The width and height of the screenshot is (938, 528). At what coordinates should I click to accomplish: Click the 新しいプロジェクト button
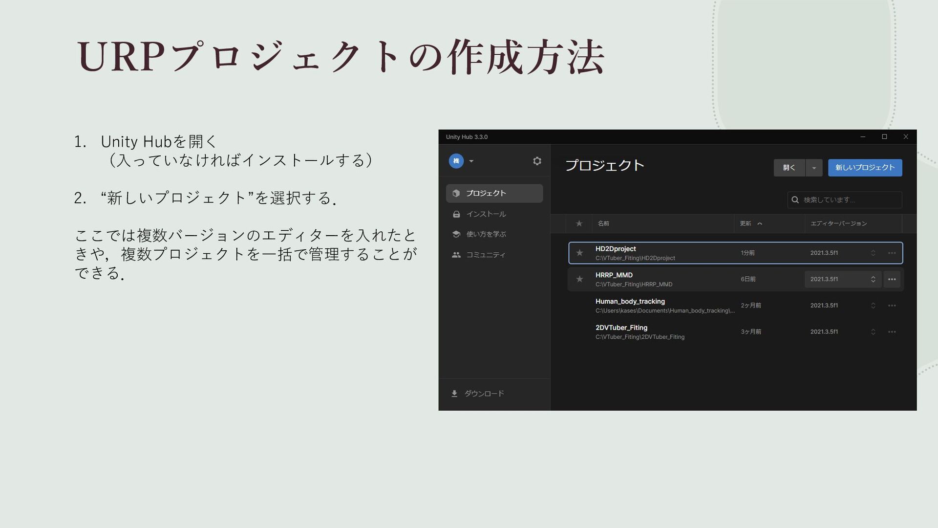(865, 168)
